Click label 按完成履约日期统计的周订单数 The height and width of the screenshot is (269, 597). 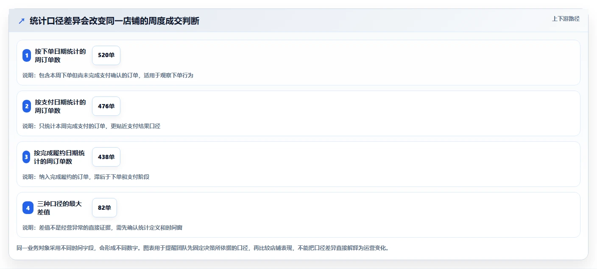pos(59,157)
